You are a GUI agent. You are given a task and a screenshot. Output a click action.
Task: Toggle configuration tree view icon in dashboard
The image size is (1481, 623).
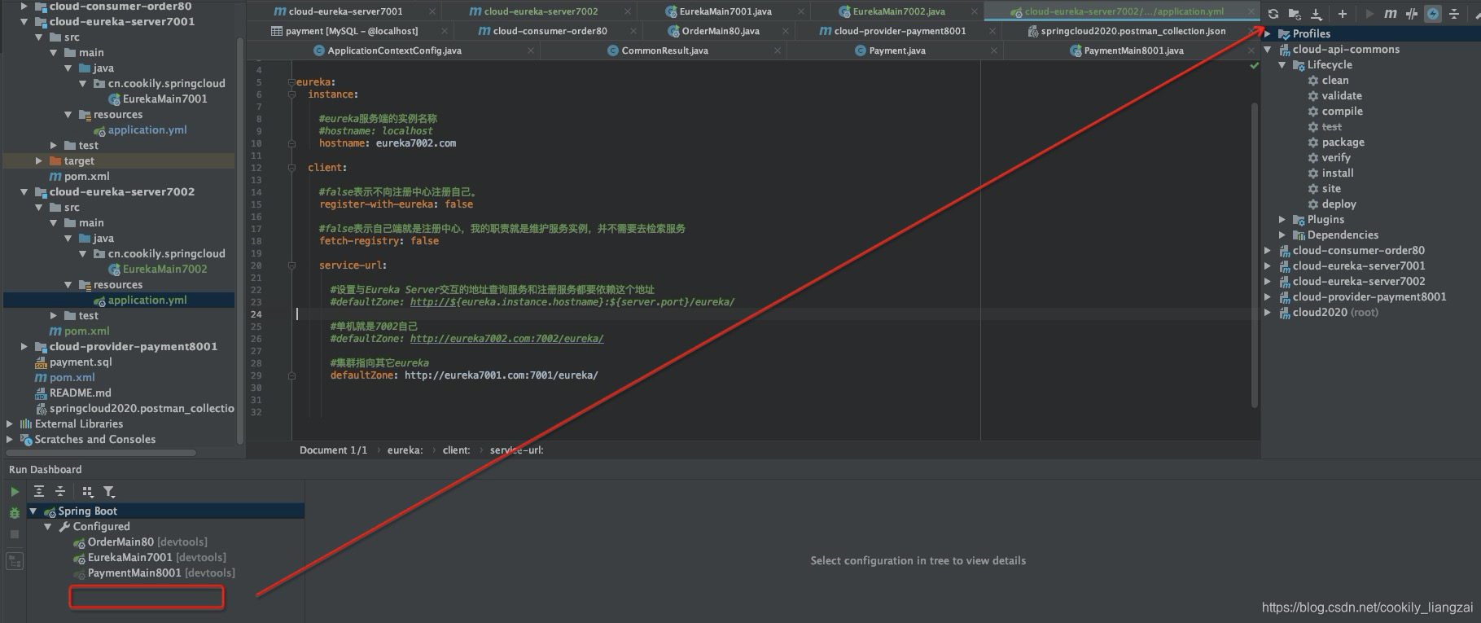click(x=15, y=561)
